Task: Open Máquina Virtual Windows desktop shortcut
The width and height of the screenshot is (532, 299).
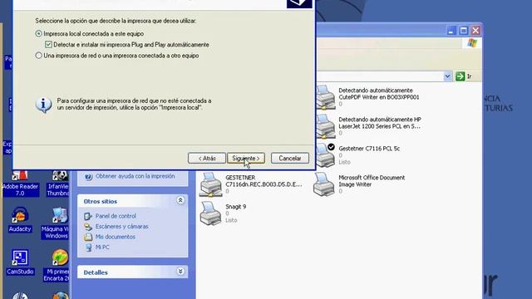Action: coord(56,223)
